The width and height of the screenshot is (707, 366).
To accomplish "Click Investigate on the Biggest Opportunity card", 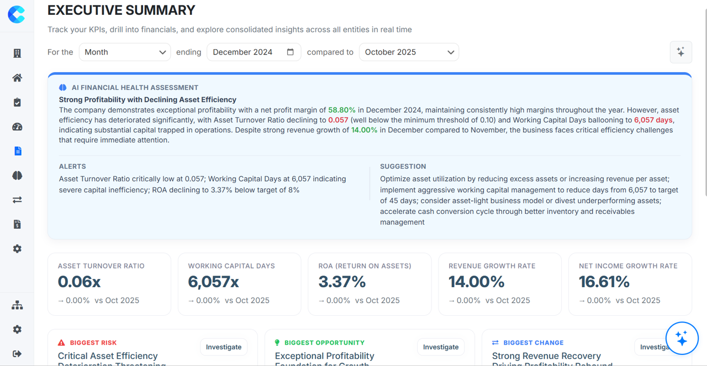I will (441, 347).
